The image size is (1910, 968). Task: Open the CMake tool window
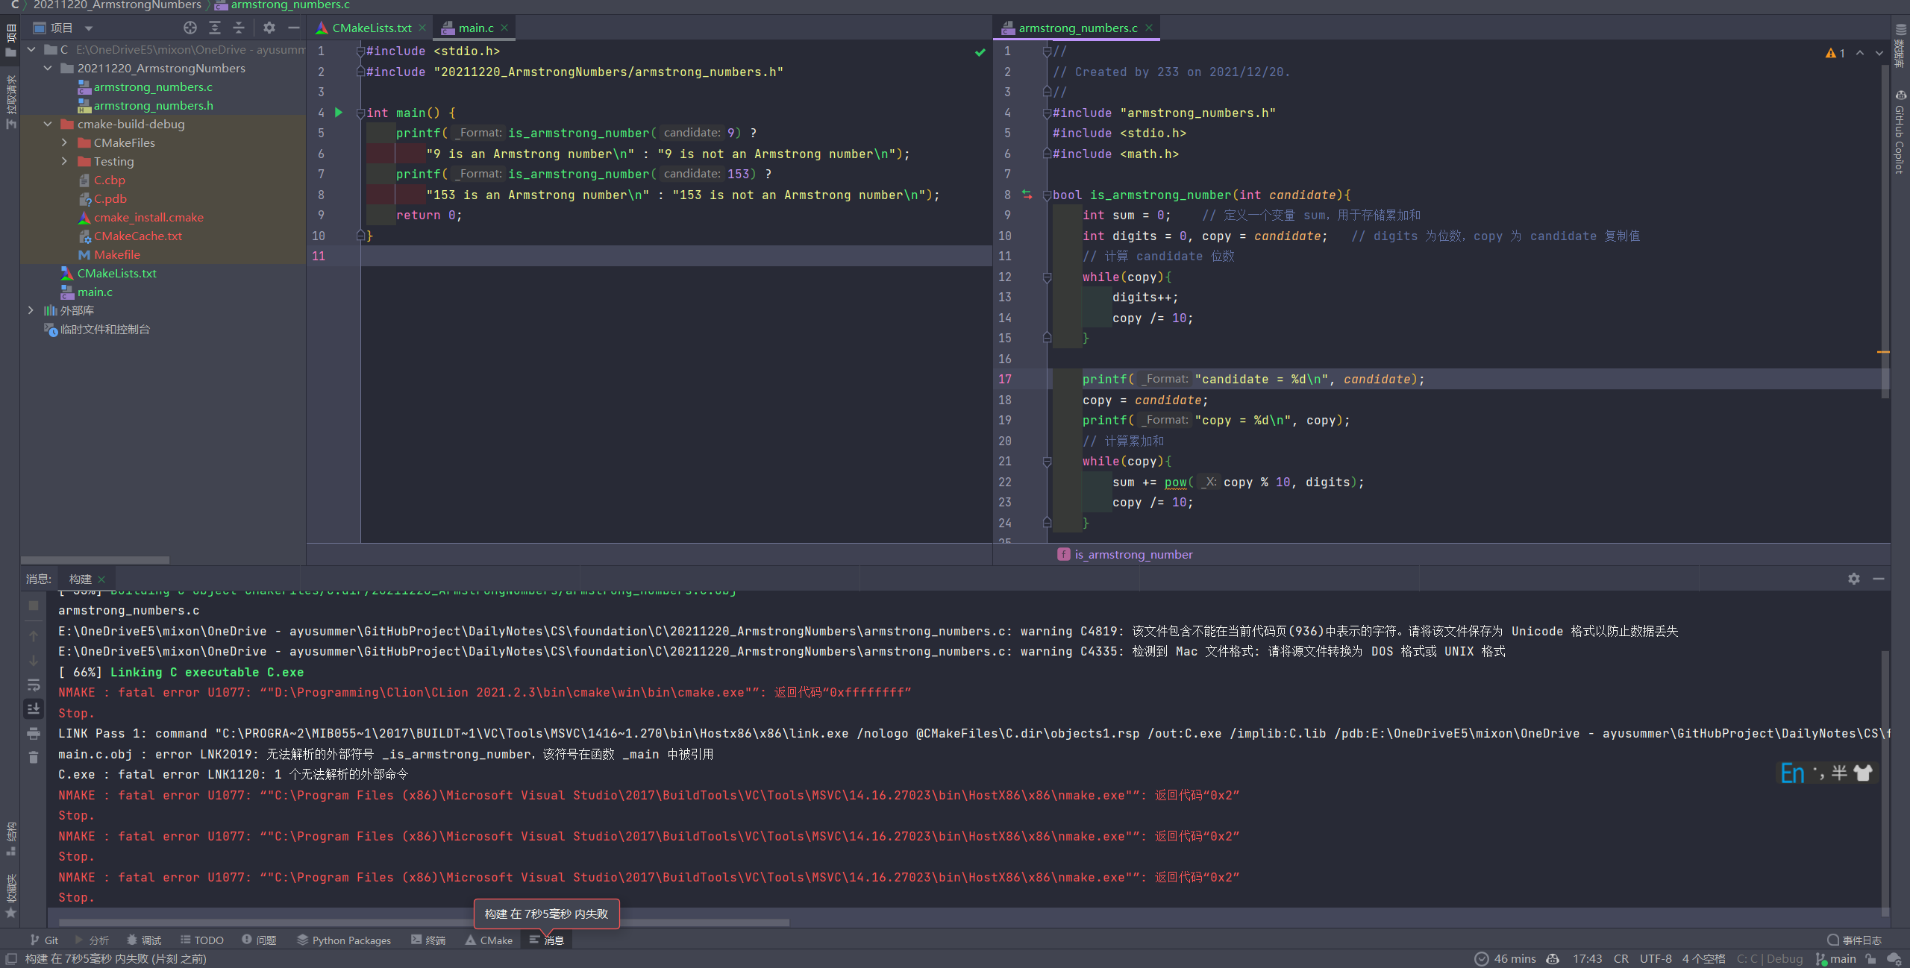pos(489,940)
